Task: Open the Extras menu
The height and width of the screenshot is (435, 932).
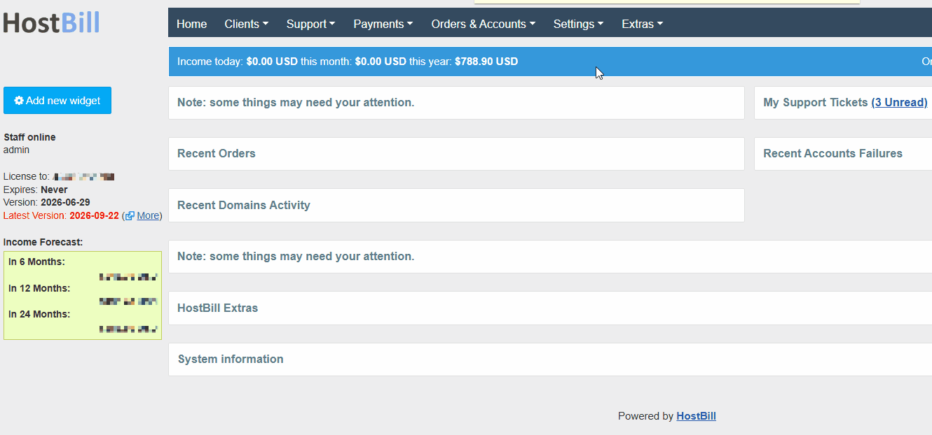Action: pos(642,24)
